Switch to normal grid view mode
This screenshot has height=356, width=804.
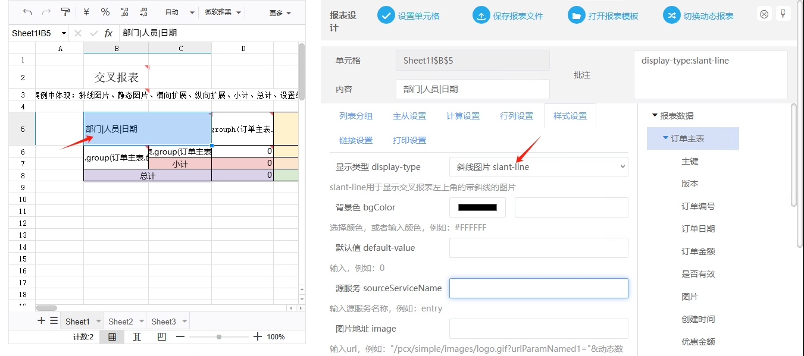(x=112, y=337)
